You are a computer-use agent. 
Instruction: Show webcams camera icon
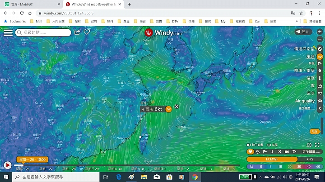(287, 152)
